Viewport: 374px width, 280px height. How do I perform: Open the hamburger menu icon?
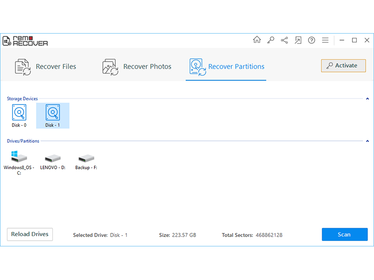[x=325, y=40]
